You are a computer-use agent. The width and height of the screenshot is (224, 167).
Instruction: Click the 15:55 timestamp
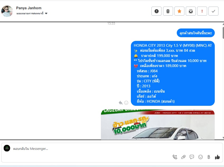tap(111, 23)
